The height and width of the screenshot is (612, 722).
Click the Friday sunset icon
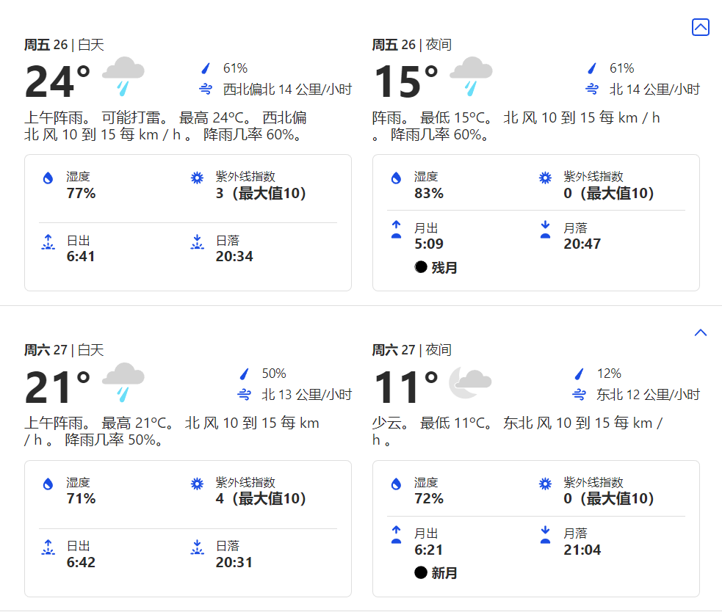tap(197, 241)
